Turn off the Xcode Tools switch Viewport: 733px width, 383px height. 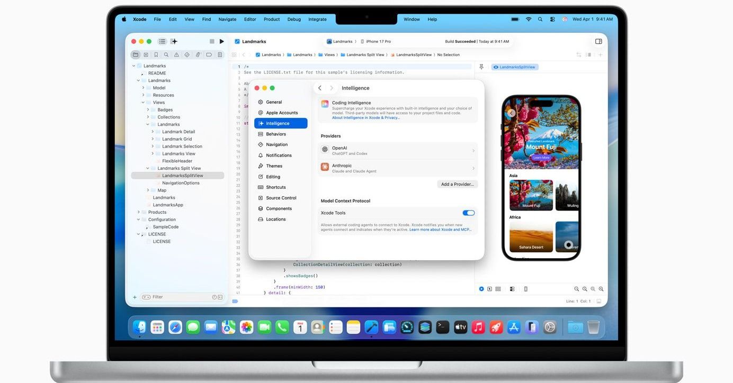click(x=468, y=213)
